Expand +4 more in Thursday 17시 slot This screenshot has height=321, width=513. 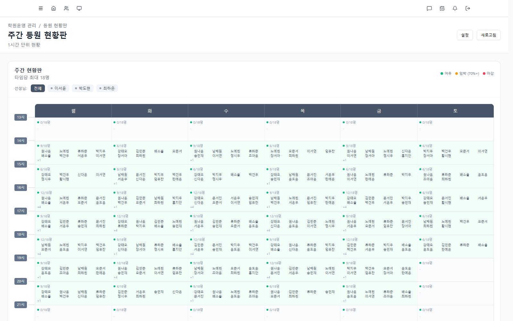pyautogui.click(x=268, y=230)
